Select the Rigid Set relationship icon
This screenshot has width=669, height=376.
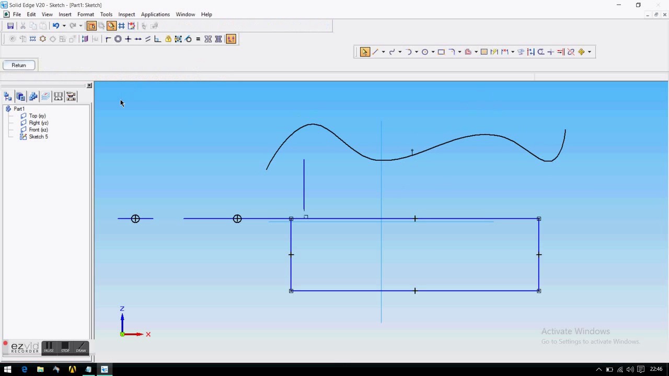(x=178, y=39)
